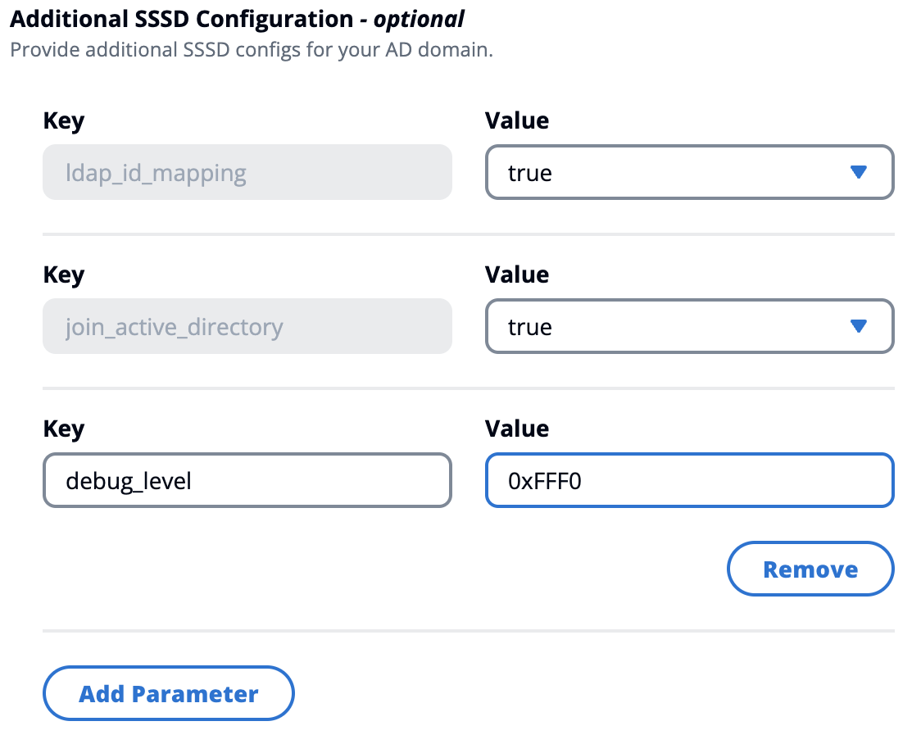The width and height of the screenshot is (921, 744).
Task: Click the Key label above debug_level
Action: (x=63, y=429)
